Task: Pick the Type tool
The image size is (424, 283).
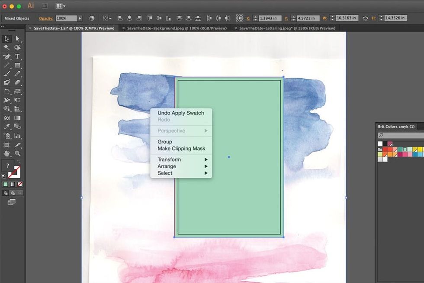Action: (17, 57)
